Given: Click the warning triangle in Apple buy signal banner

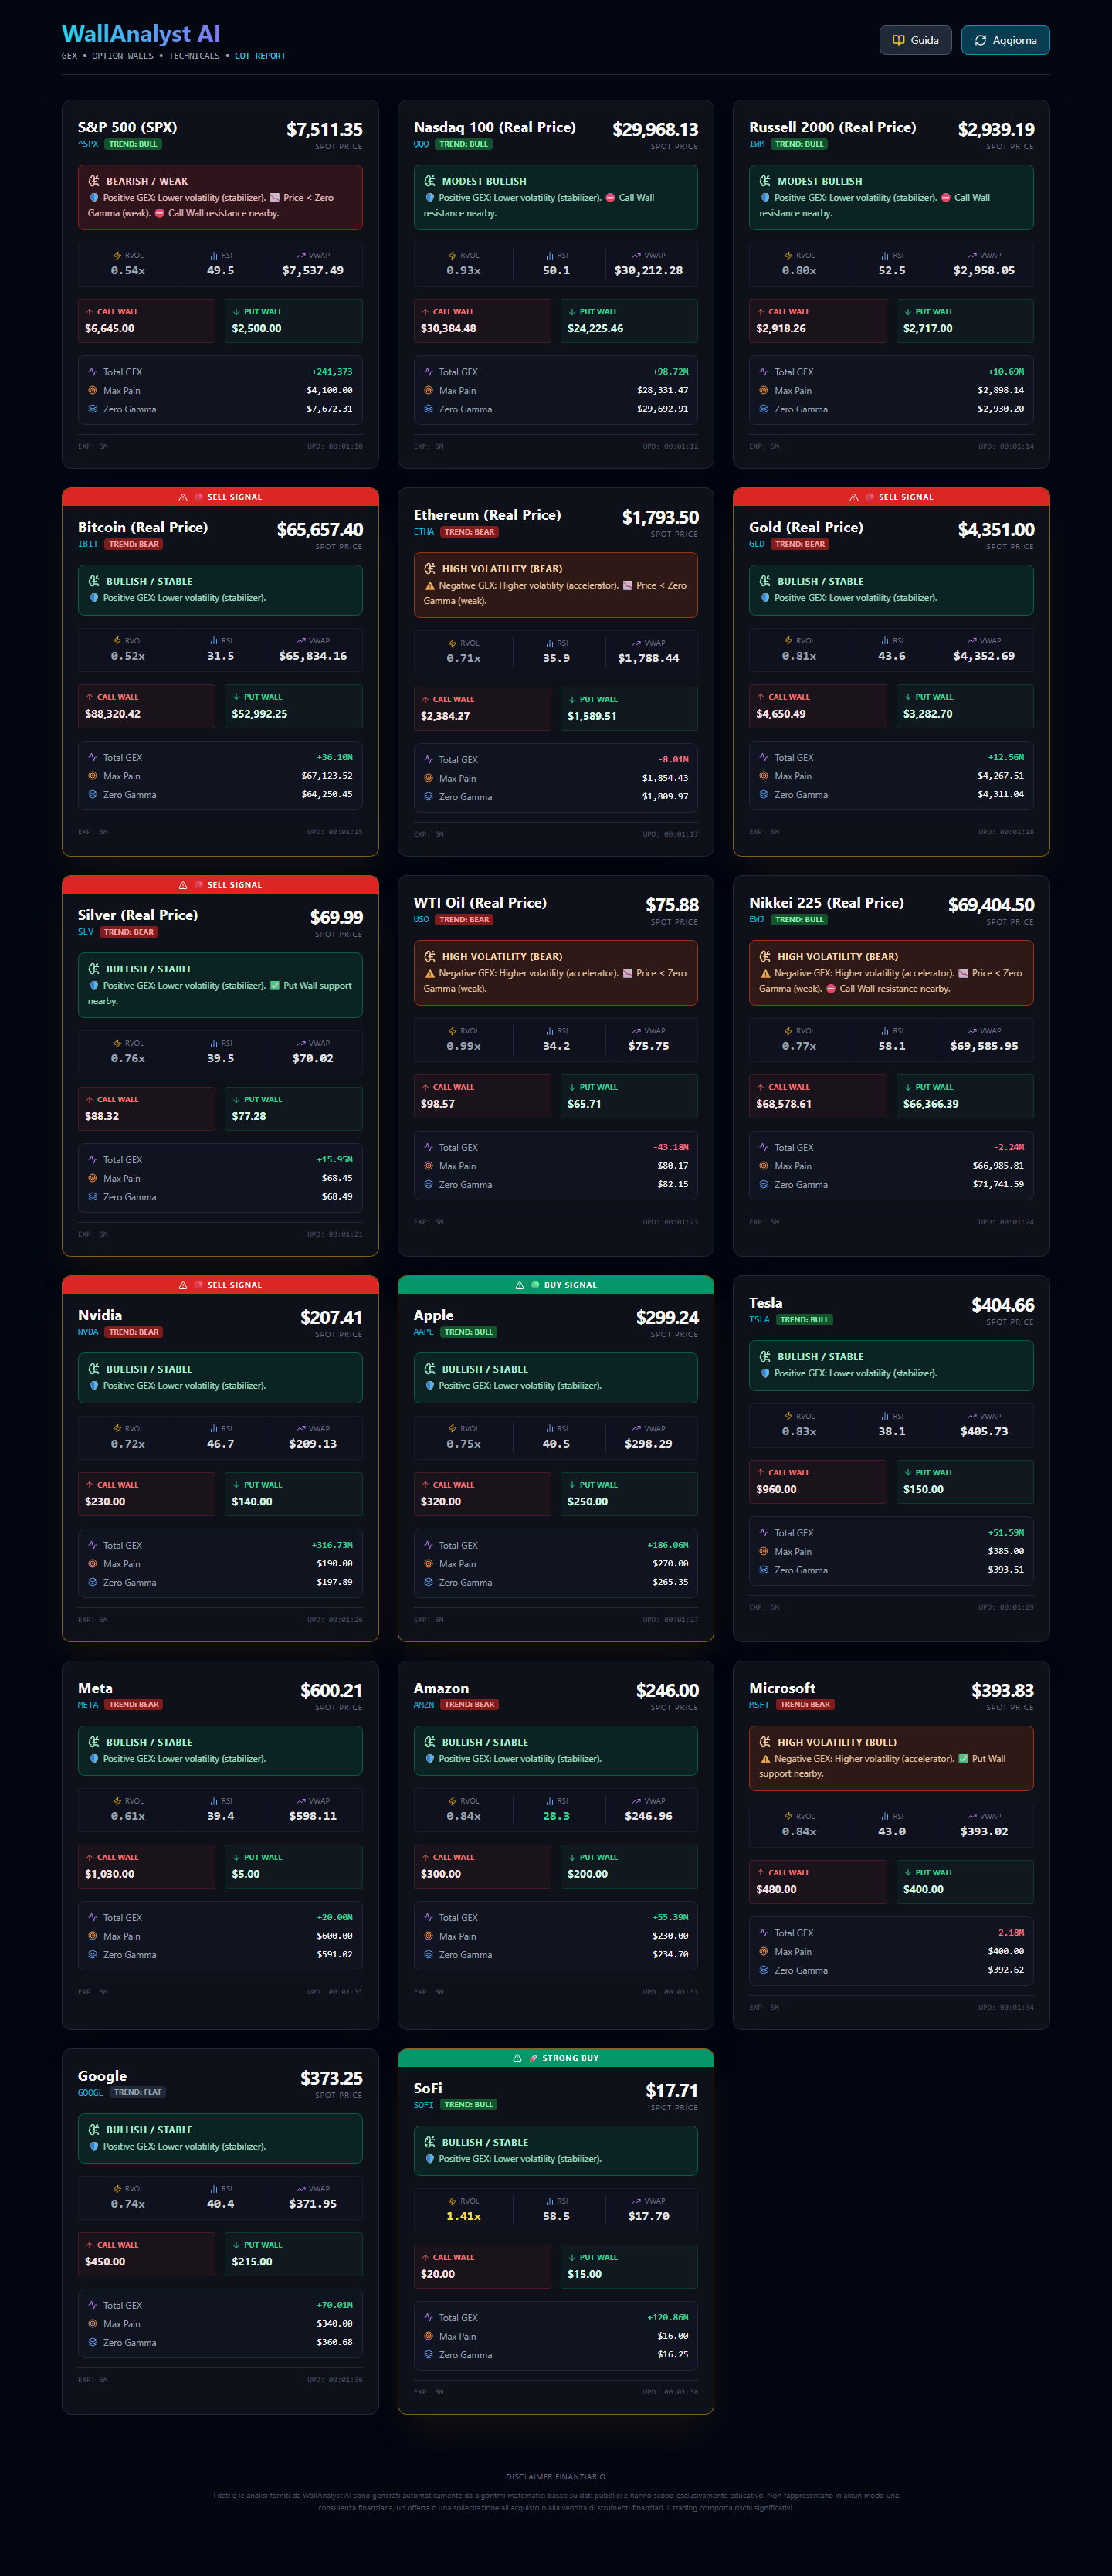Looking at the screenshot, I should tap(520, 1285).
